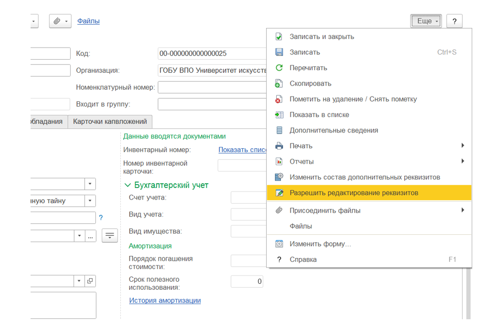Click the question mark help button in toolbar
Viewport: 497px width, 324px height.
pyautogui.click(x=454, y=21)
